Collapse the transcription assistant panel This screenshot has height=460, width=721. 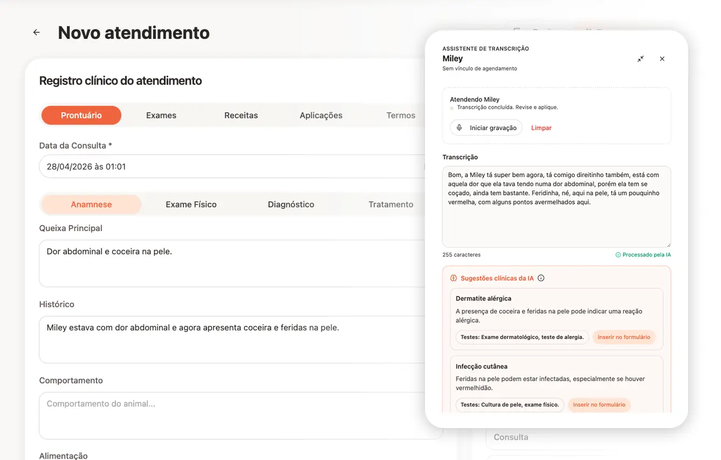(x=641, y=59)
